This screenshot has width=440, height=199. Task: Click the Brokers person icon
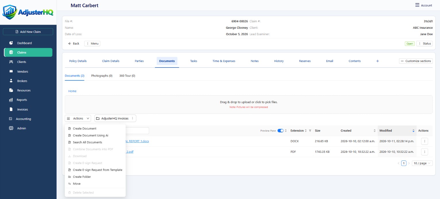pyautogui.click(x=11, y=81)
